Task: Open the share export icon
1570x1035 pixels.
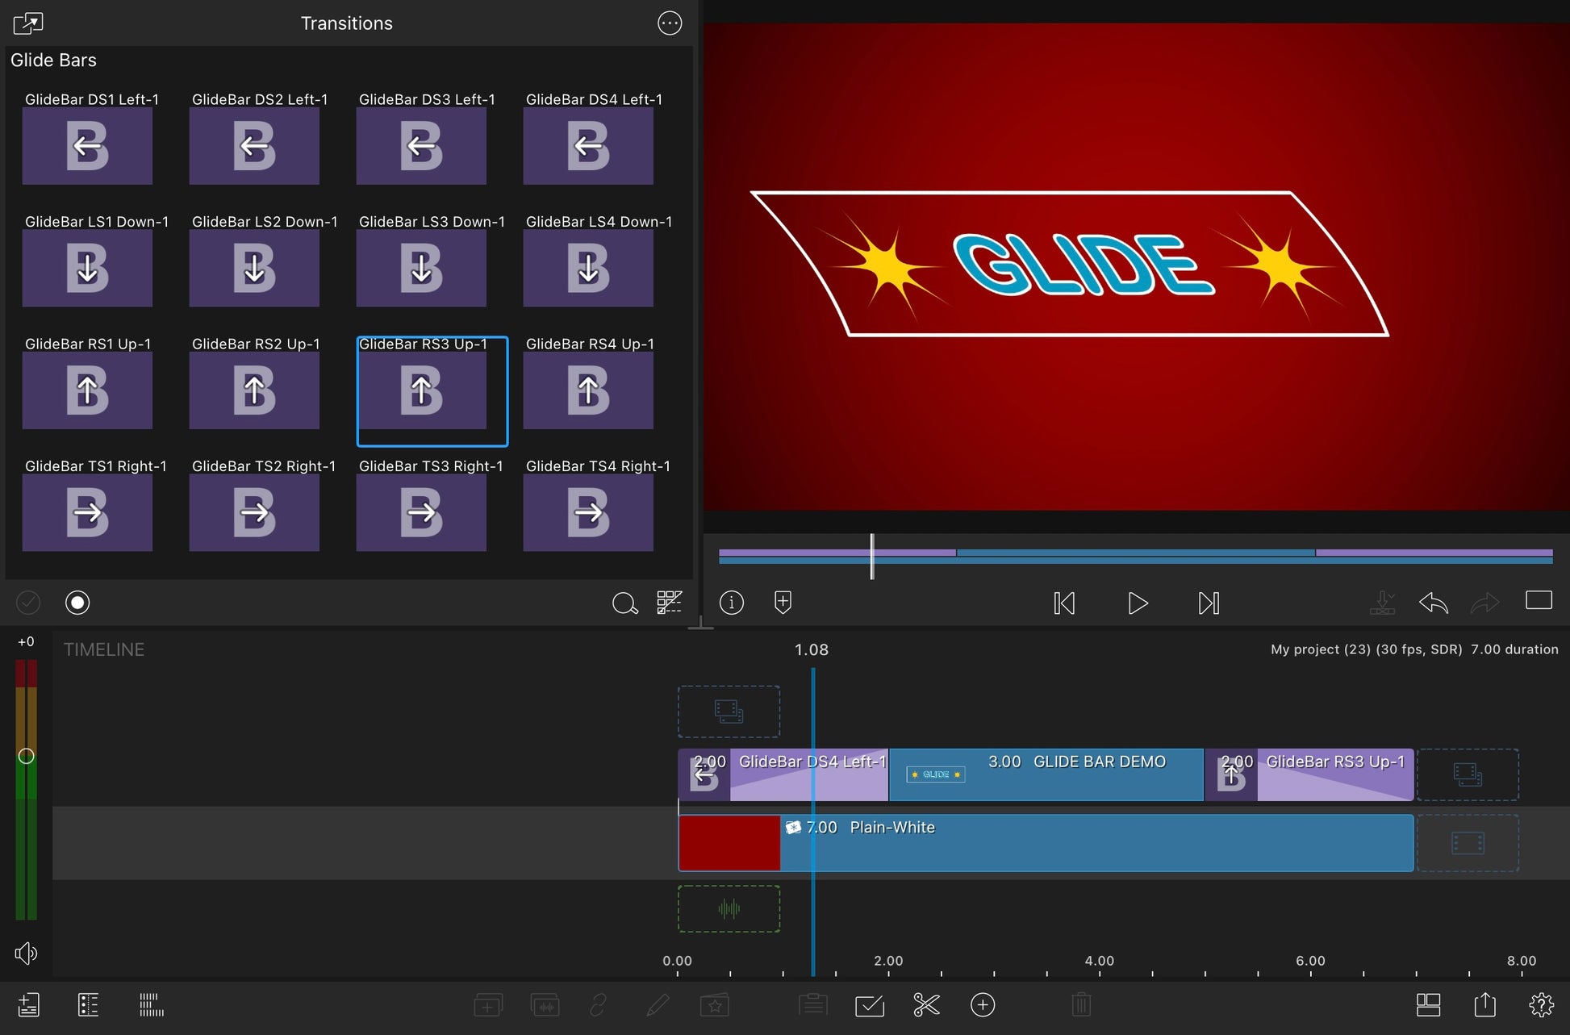Action: pyautogui.click(x=1484, y=1005)
